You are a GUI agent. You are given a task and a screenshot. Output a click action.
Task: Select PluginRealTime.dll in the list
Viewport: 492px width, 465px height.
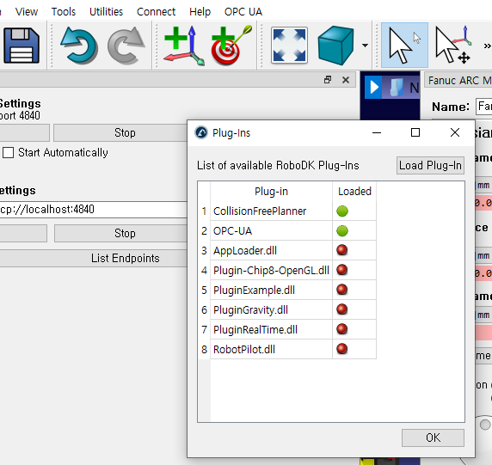pyautogui.click(x=271, y=329)
